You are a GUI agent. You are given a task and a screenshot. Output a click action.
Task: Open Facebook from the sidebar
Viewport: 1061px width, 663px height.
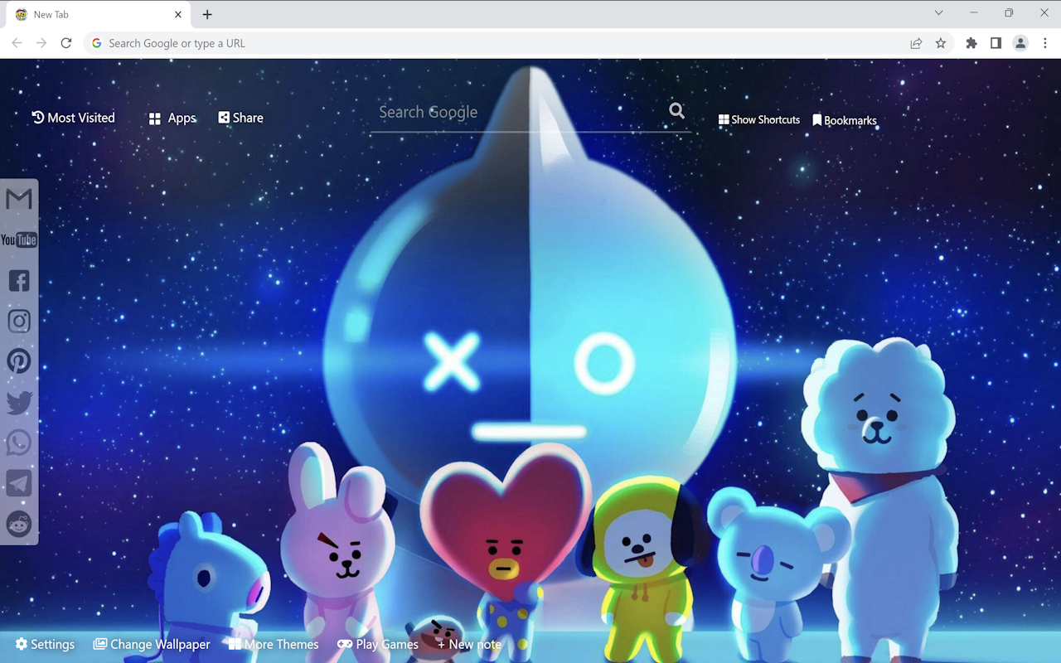pyautogui.click(x=18, y=280)
